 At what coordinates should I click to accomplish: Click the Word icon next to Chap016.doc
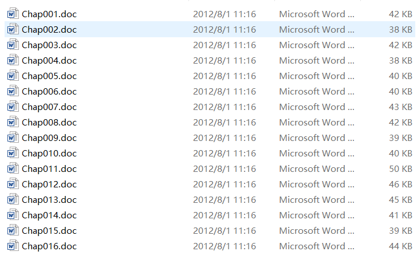coord(13,246)
